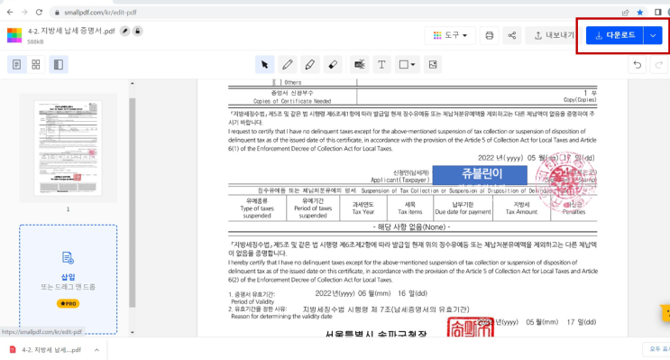Click the print icon
Viewport: 670px width, 360px height.
(x=490, y=35)
